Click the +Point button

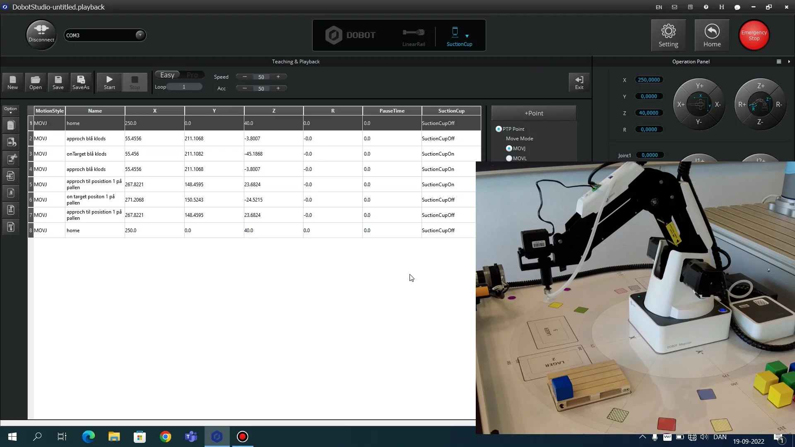point(533,113)
